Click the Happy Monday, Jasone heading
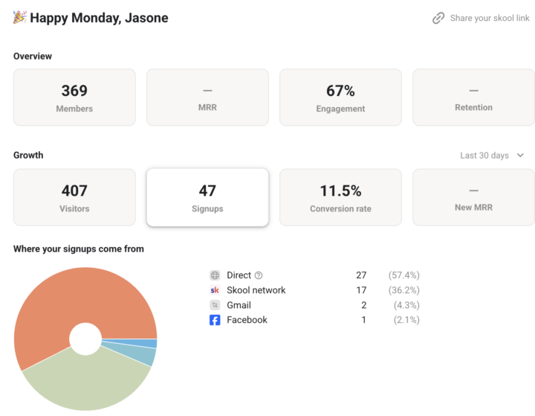This screenshot has height=416, width=535. pyautogui.click(x=99, y=18)
